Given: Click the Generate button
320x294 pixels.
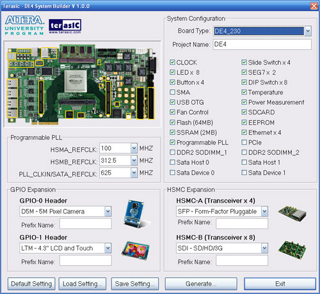Looking at the screenshot, I should point(201,284).
